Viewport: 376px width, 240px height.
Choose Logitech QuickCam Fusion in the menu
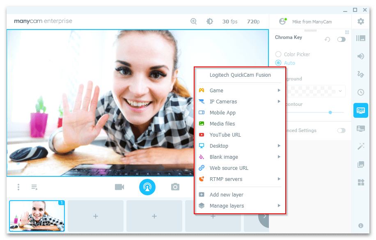pyautogui.click(x=240, y=75)
